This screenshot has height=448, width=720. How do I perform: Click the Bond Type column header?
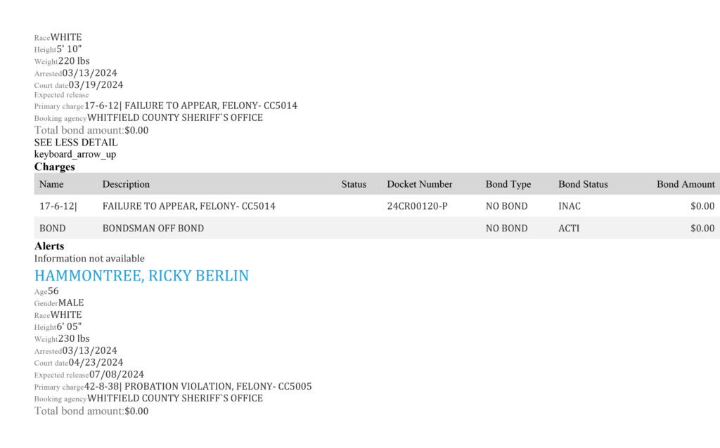point(508,184)
